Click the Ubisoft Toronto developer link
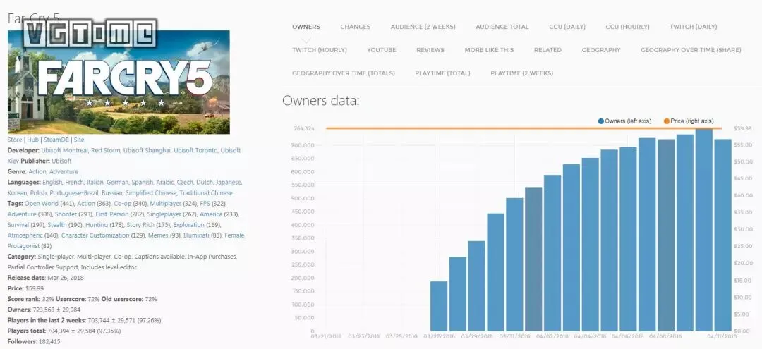762x349 pixels. click(x=195, y=150)
